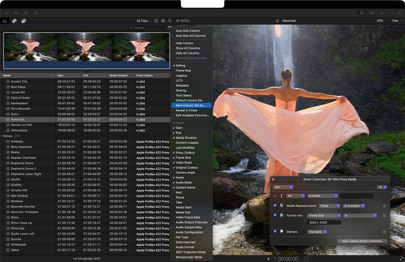Collapse the Kenya event group
405x262 pixels.
(x=2, y=136)
